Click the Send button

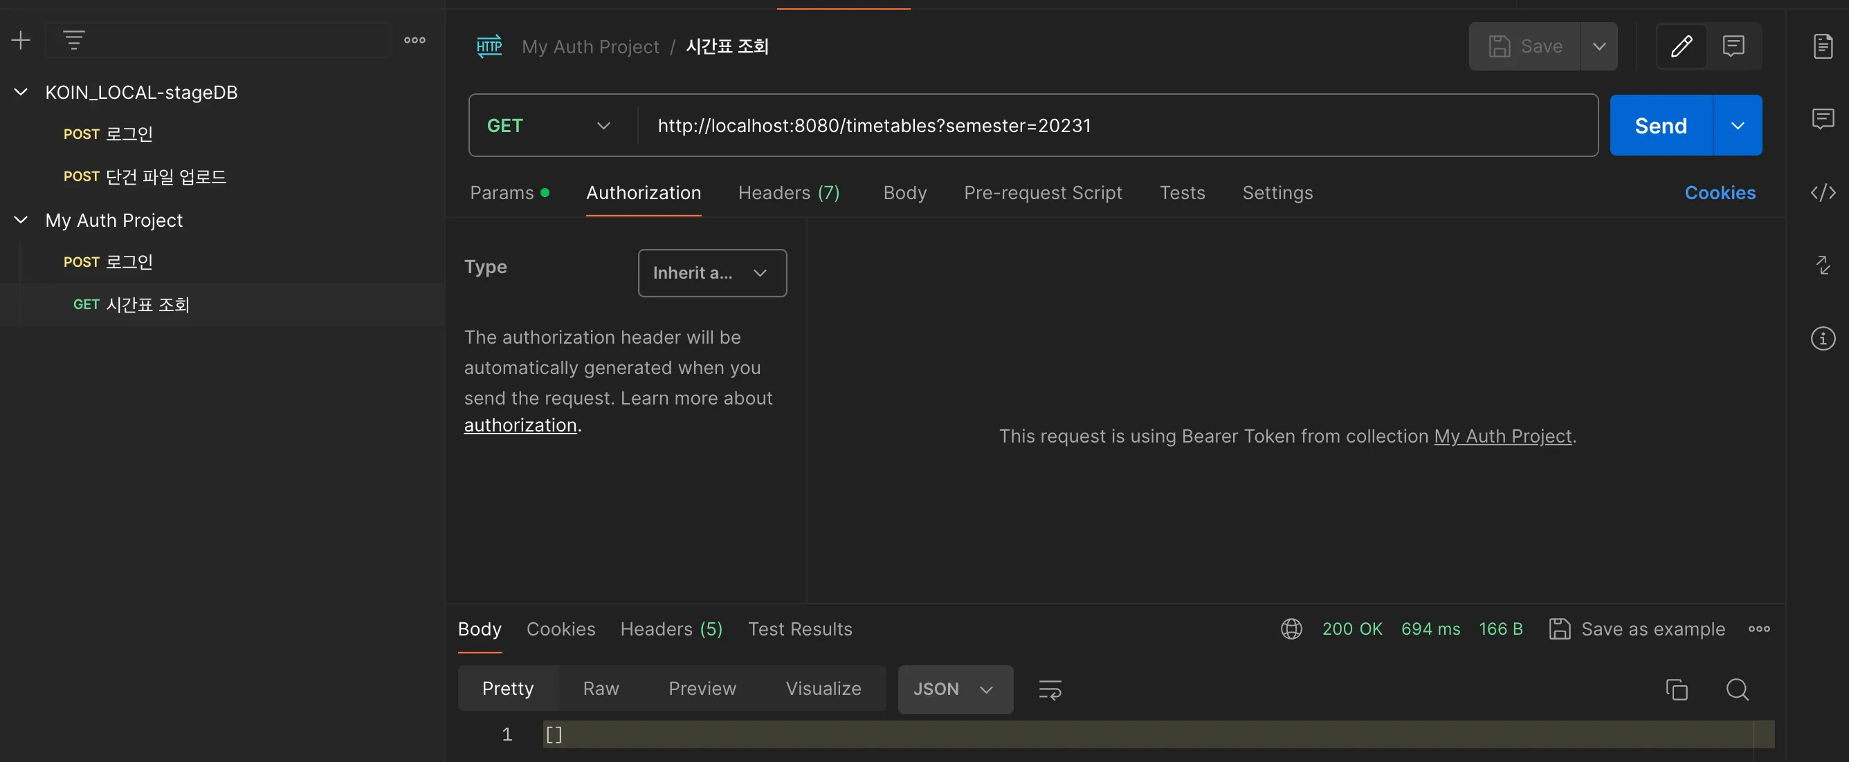1660,126
